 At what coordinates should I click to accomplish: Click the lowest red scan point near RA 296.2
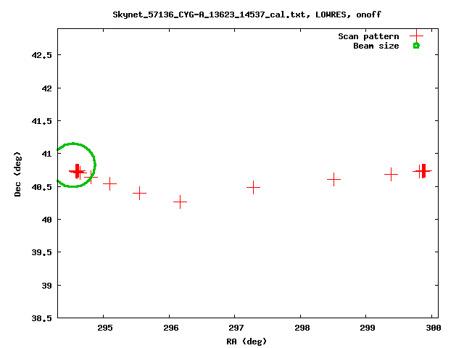coord(181,202)
